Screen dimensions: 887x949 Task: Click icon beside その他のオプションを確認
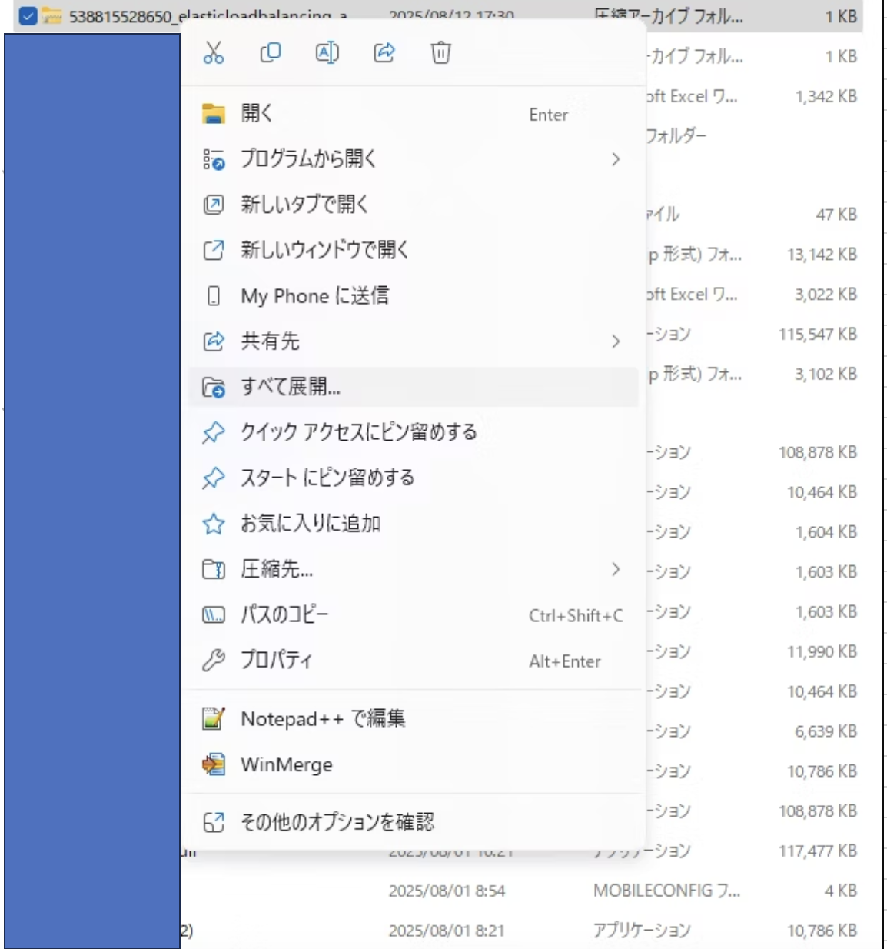[214, 822]
